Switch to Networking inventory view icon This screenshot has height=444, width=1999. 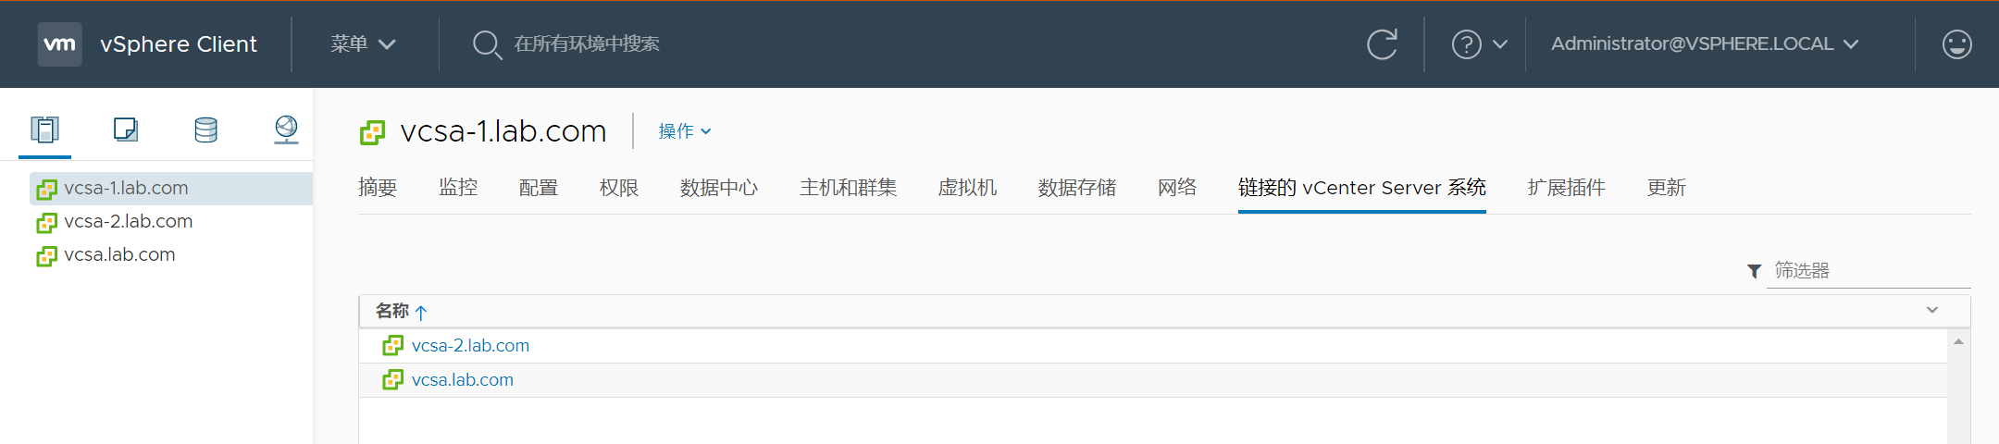[286, 129]
